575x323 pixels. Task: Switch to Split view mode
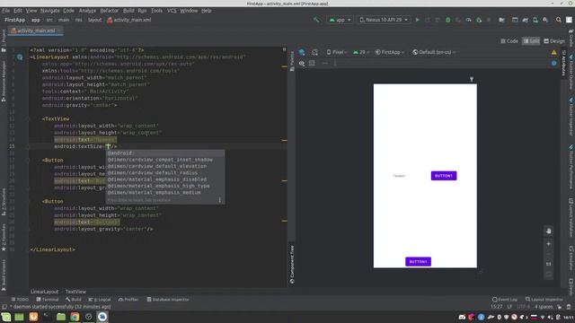click(x=531, y=41)
